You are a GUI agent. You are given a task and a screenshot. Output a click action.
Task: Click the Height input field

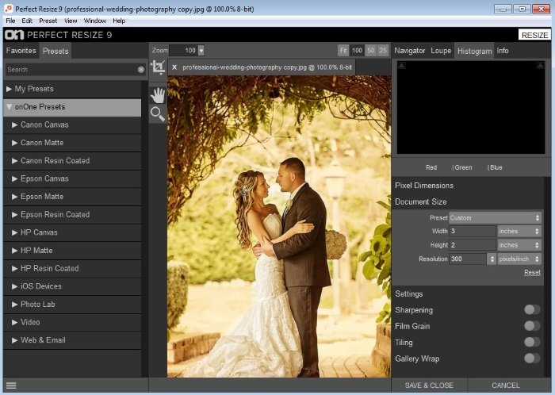[473, 245]
